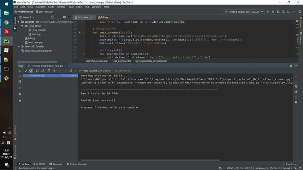Clear console output with trash icon
The image size is (303, 170).
point(296,102)
